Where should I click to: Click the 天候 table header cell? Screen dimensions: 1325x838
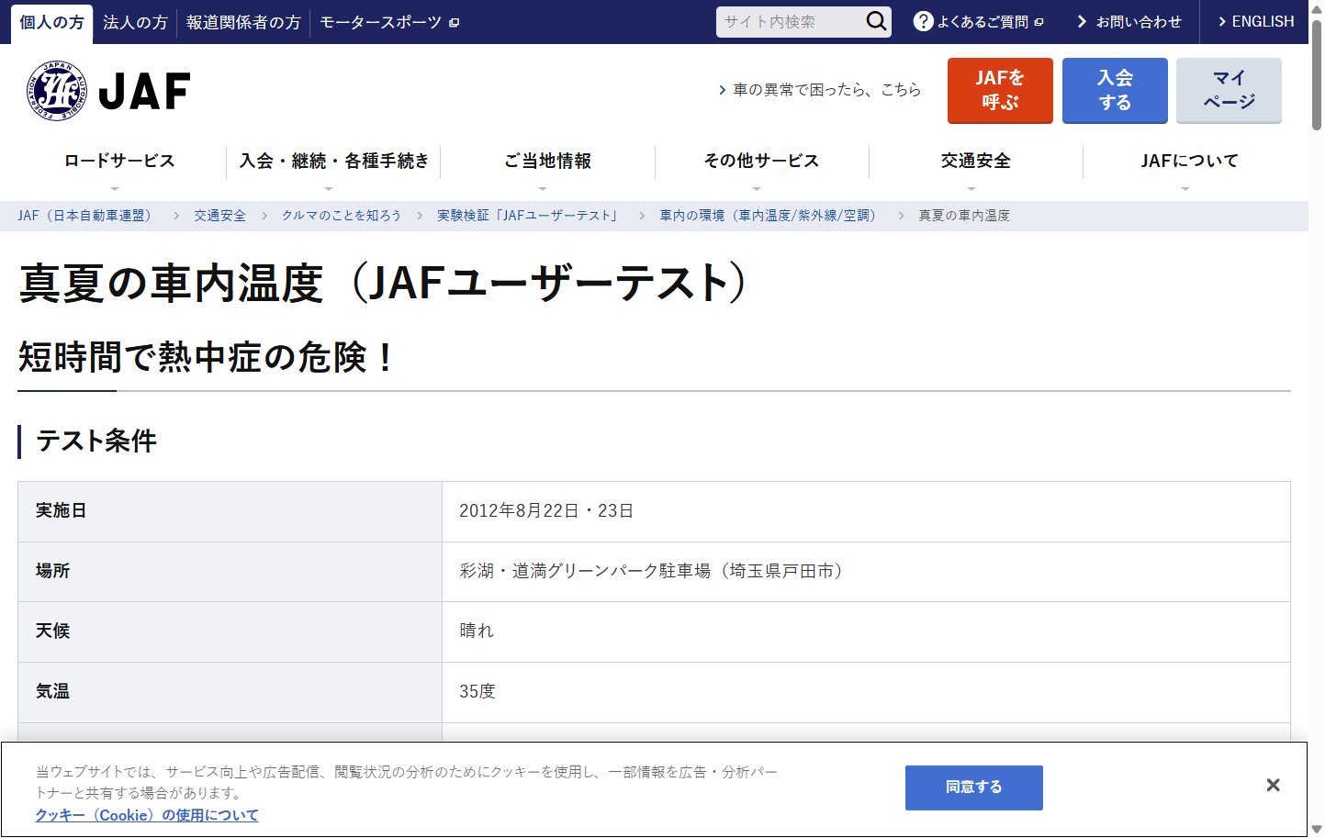coord(230,631)
